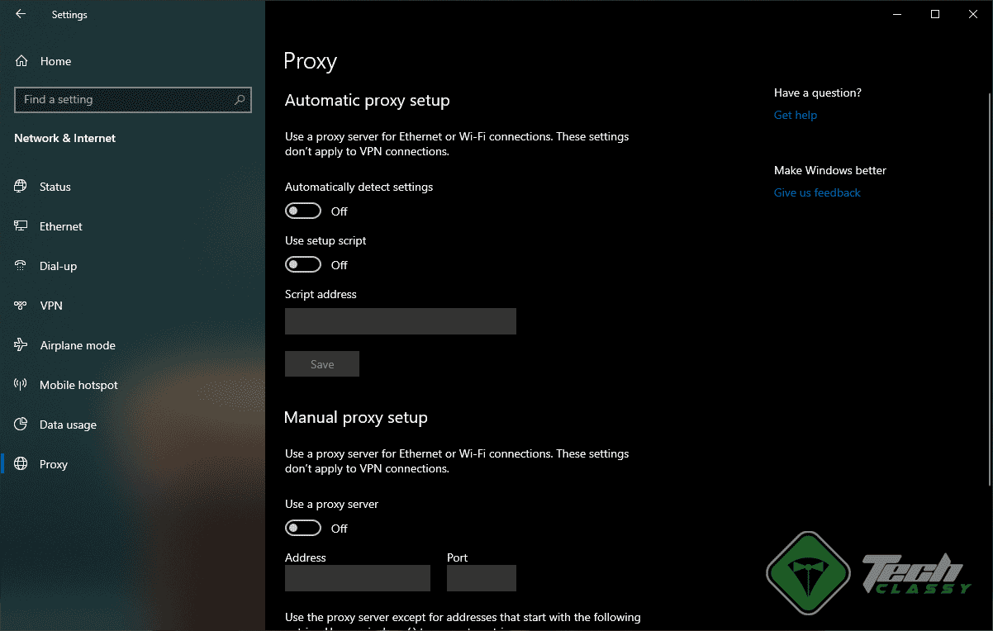
Task: Open Ethernet from the sidebar menu
Action: tap(61, 226)
